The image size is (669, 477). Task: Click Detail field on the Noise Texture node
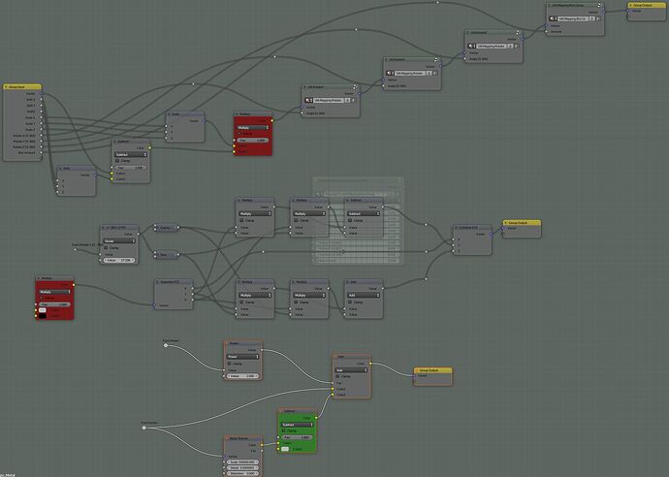[x=242, y=467]
